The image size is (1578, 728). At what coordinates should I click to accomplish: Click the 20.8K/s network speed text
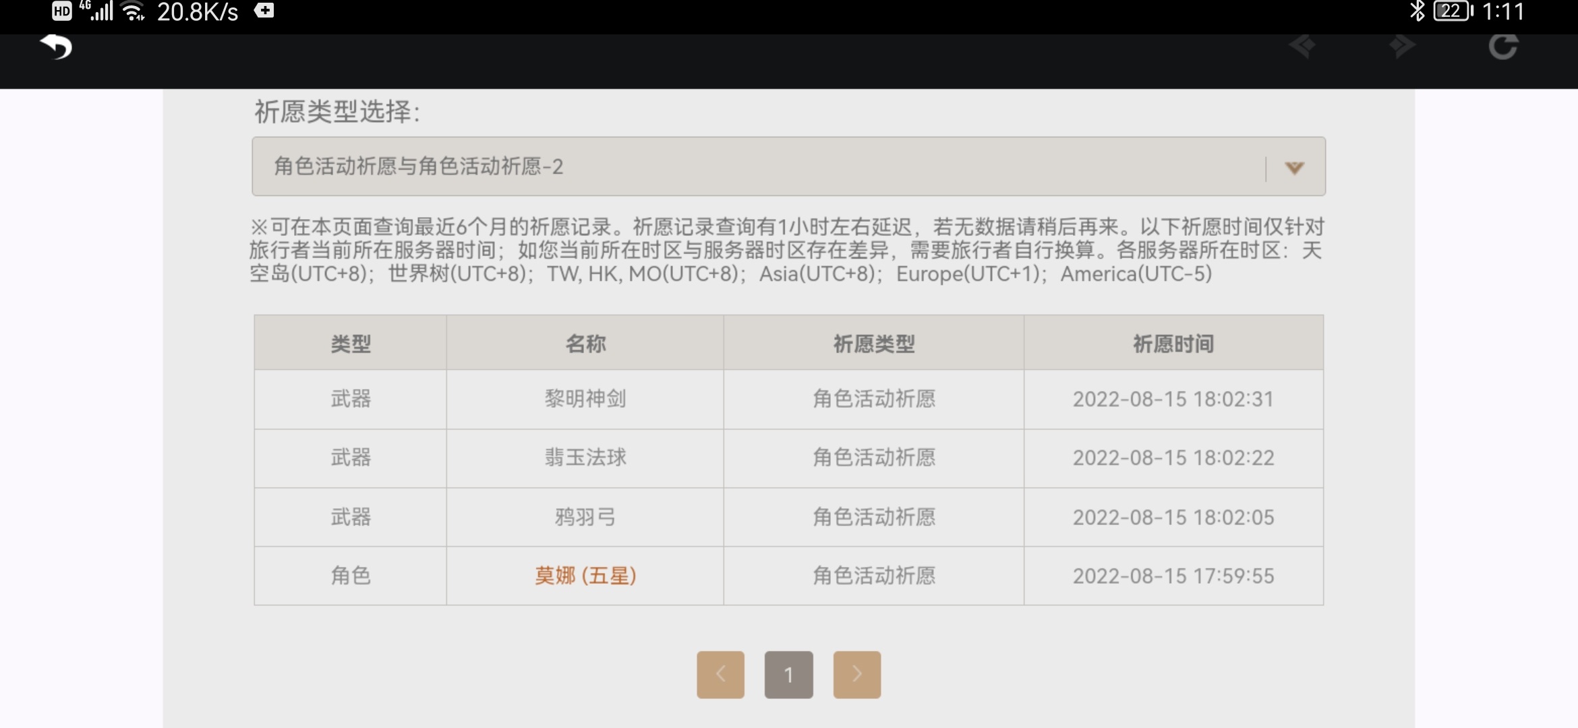point(198,12)
